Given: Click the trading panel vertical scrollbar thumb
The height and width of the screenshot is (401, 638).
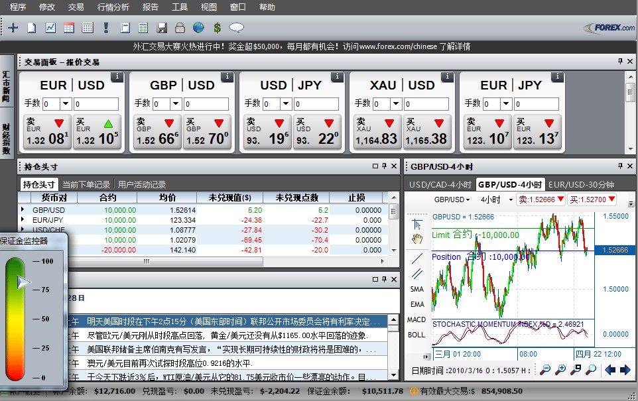Looking at the screenshot, I should point(630,92).
